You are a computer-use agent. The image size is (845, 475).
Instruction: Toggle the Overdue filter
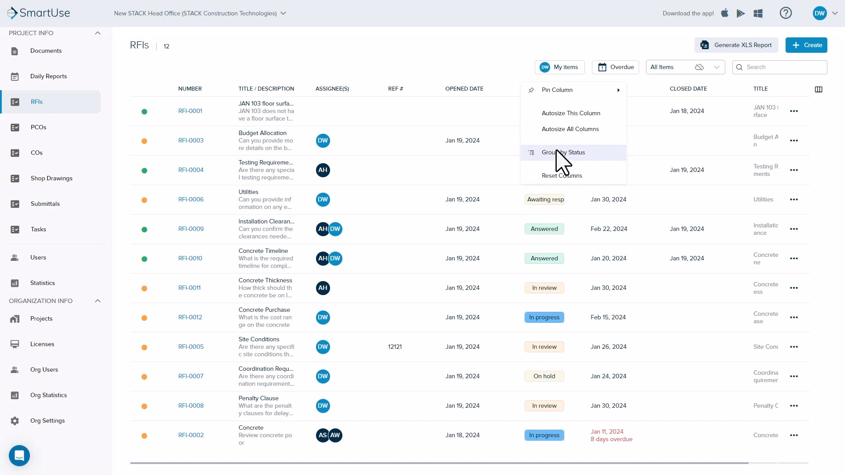coord(616,67)
